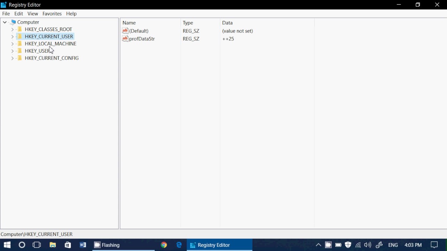Image resolution: width=447 pixels, height=251 pixels.
Task: Expand HKEY_CURRENT_USER key
Action: pos(12,37)
